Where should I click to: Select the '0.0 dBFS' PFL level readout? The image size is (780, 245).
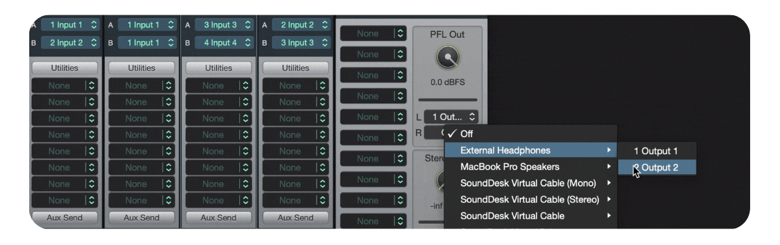pos(448,82)
